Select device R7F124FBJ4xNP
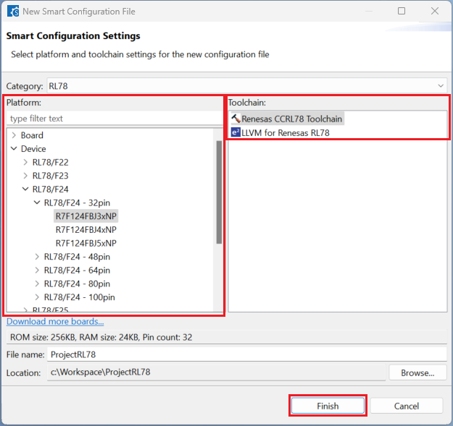The height and width of the screenshot is (426, 453). click(86, 230)
